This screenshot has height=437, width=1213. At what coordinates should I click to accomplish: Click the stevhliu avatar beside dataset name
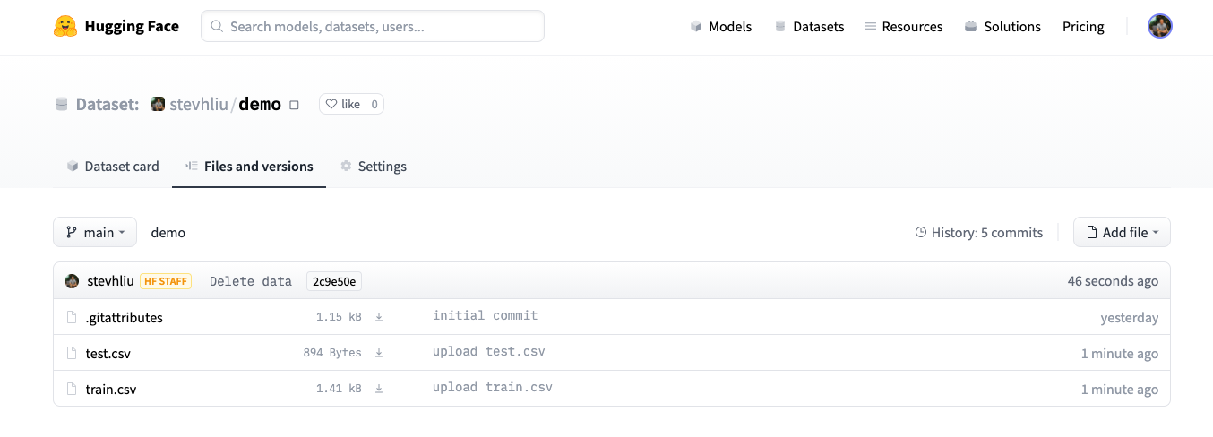[x=158, y=104]
